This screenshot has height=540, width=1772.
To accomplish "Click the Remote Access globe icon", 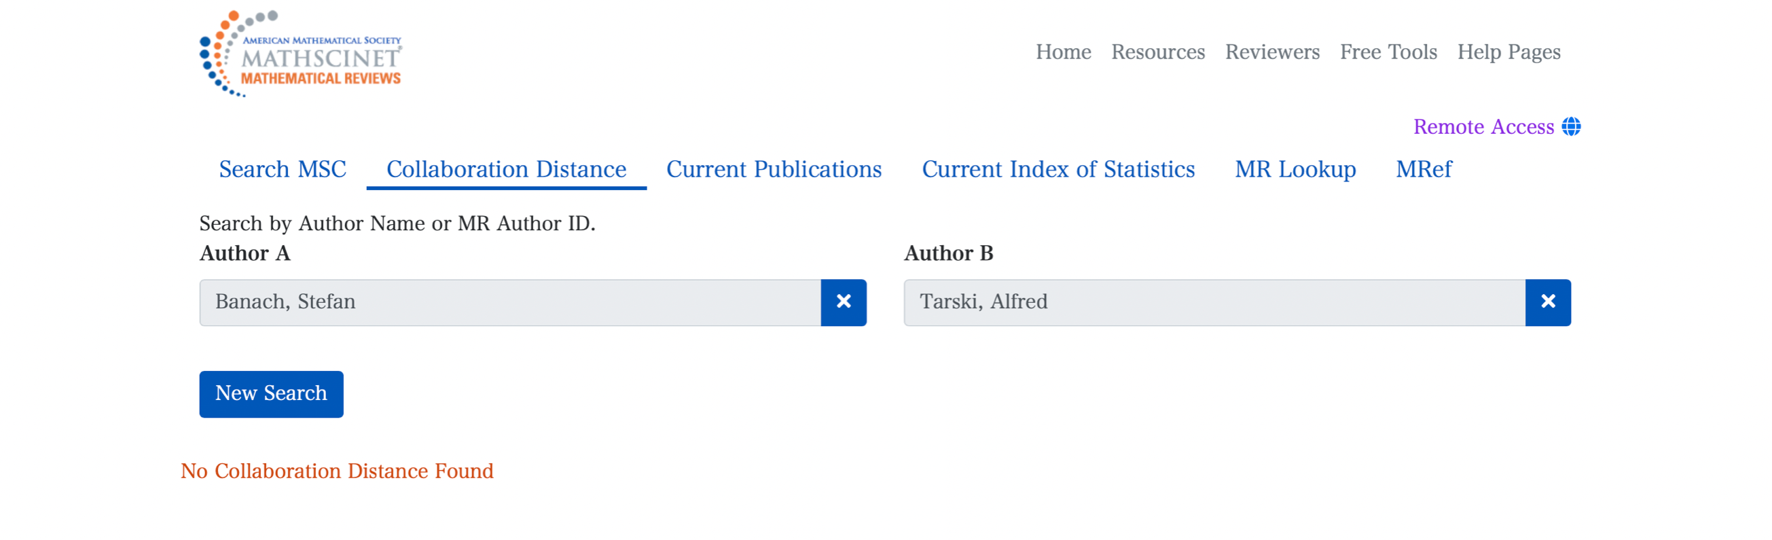I will coord(1570,126).
